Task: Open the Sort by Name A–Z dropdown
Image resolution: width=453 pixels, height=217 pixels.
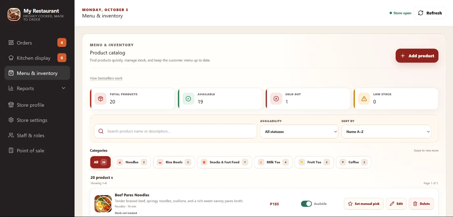Action: coord(386,131)
